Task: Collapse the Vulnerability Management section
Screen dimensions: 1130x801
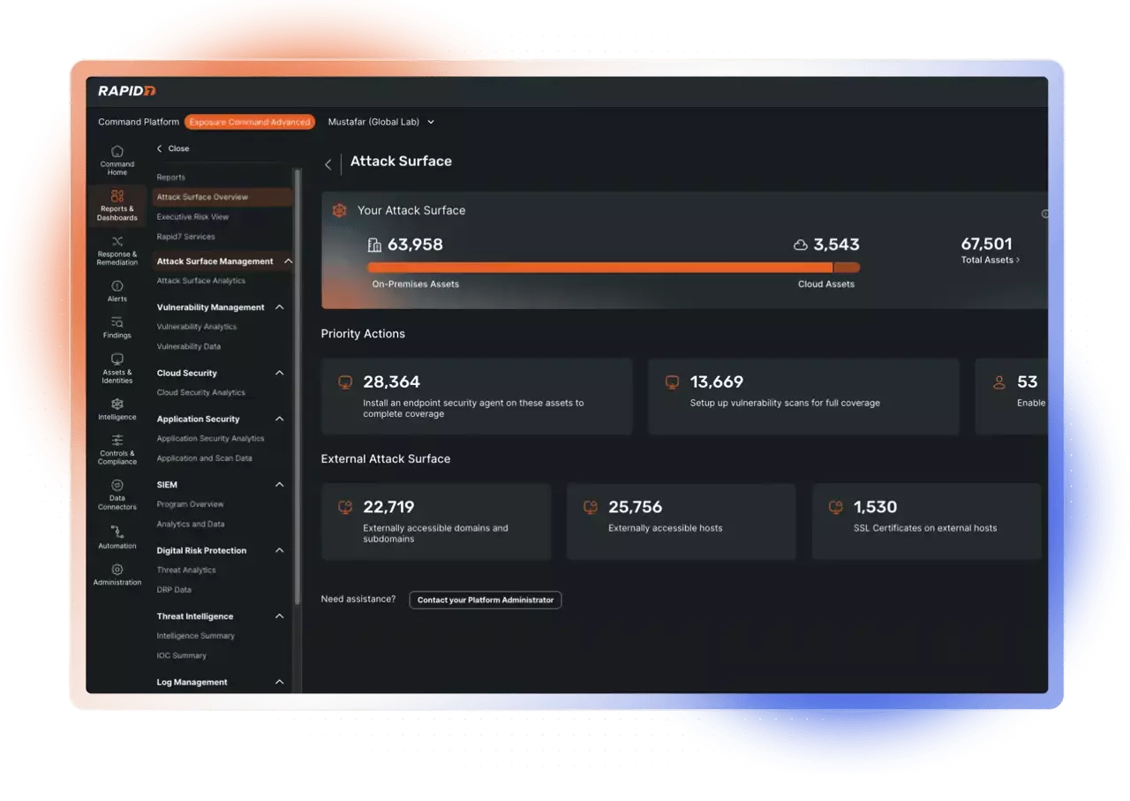Action: (x=280, y=307)
